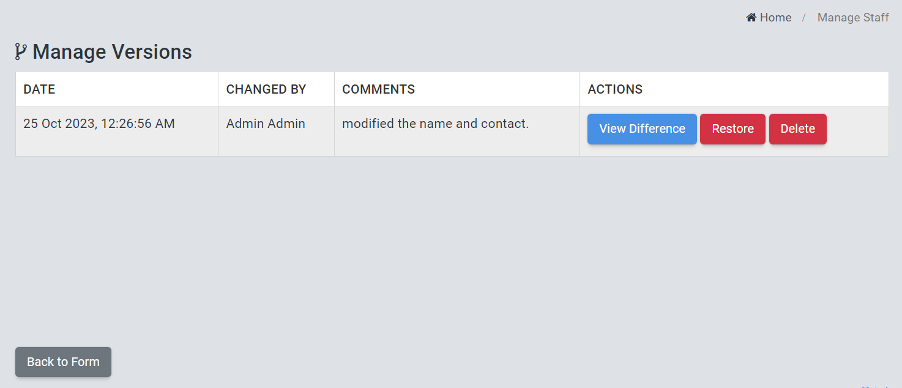
Task: Delete the version by Admin Admin
Action: 797,129
